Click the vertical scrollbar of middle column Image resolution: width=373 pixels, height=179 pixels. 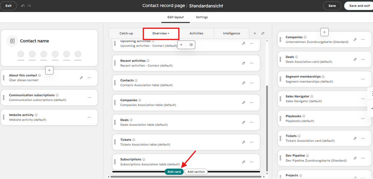267,128
